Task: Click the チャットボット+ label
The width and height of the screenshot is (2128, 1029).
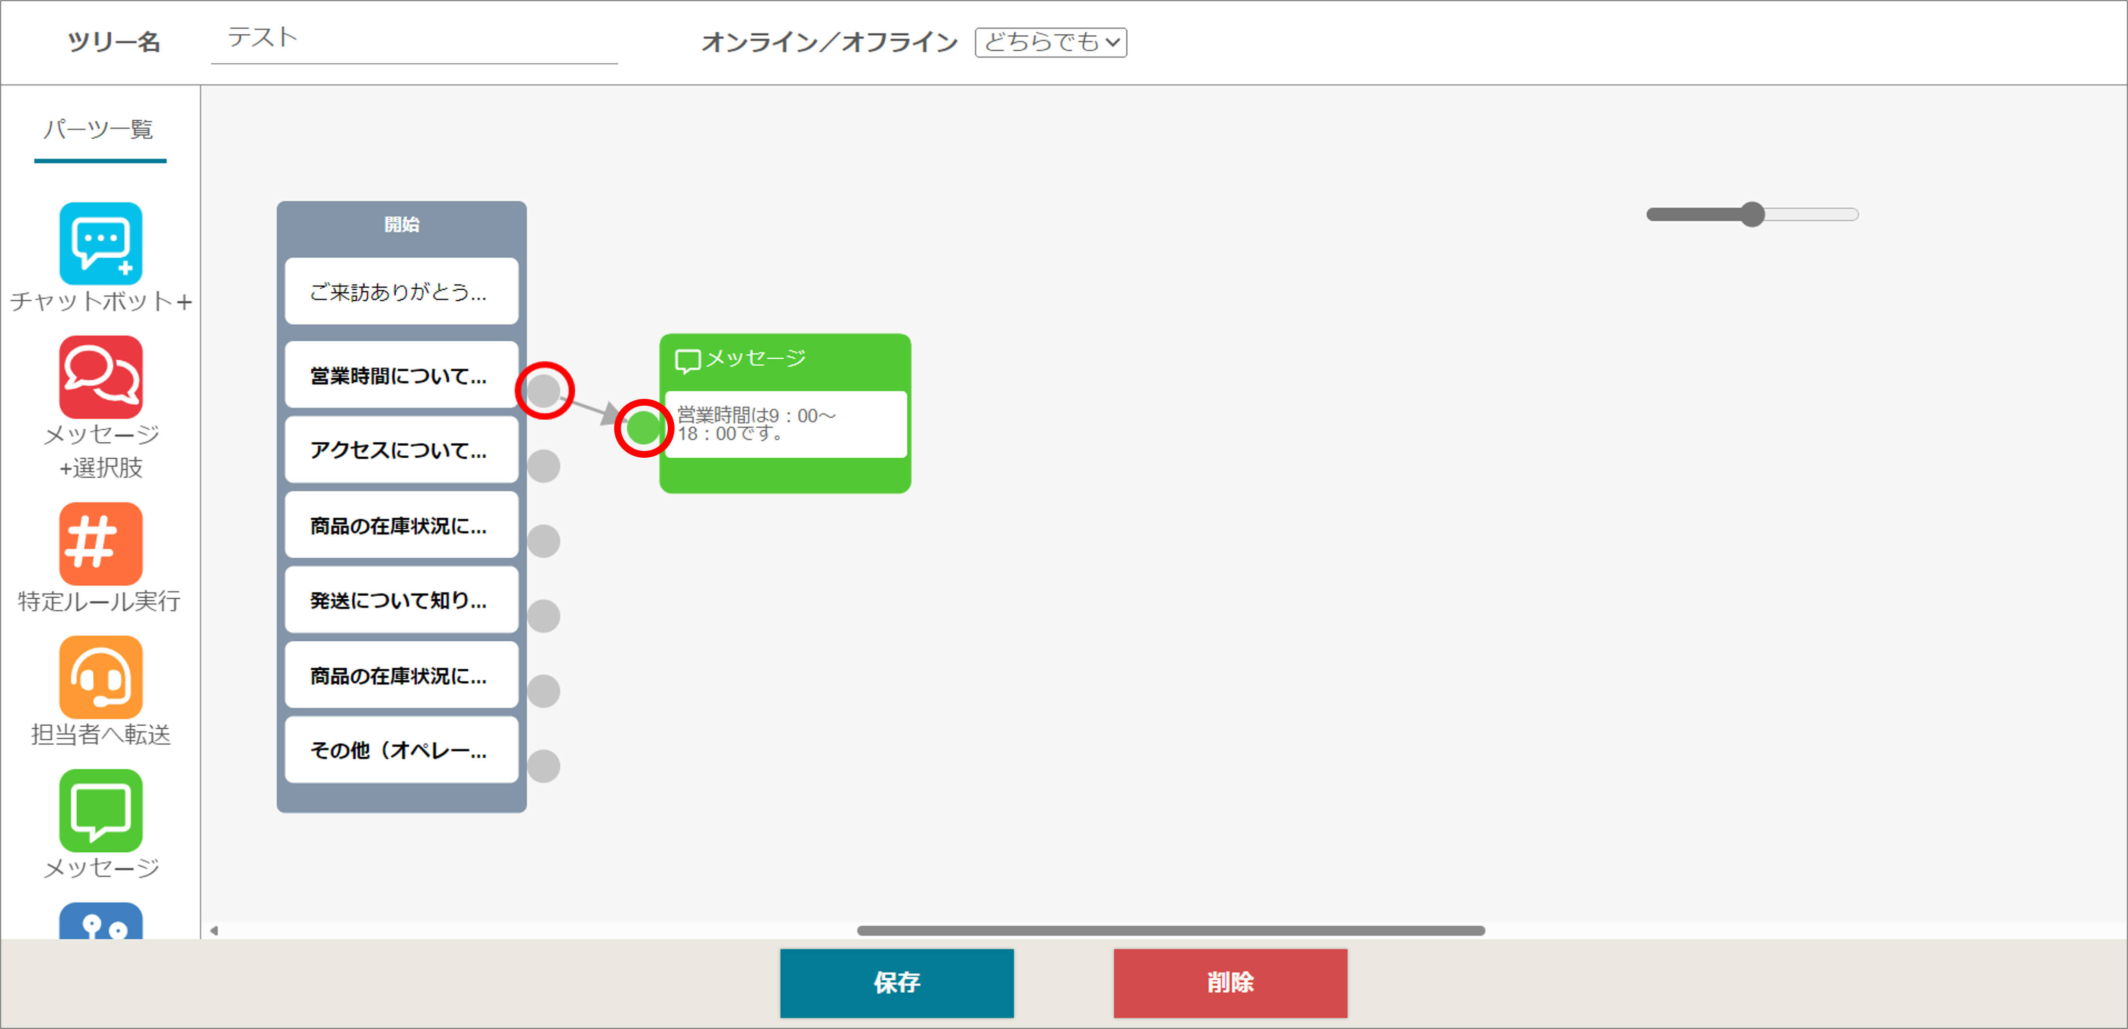Action: point(101,301)
